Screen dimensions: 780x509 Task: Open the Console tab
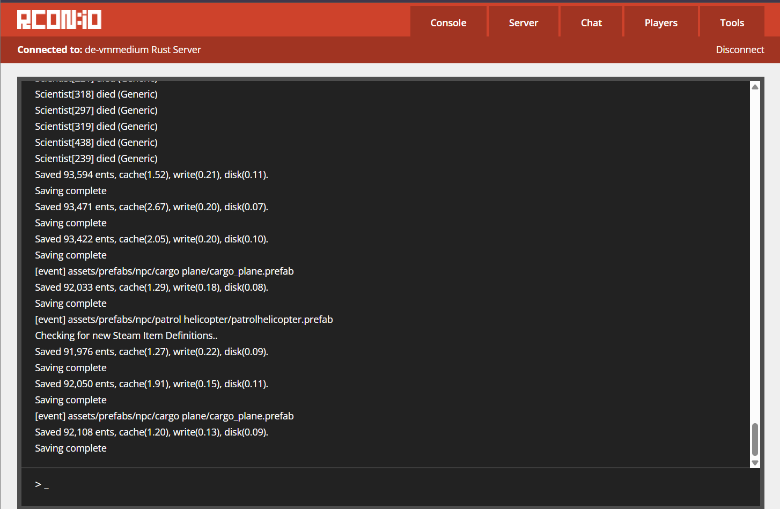[448, 23]
